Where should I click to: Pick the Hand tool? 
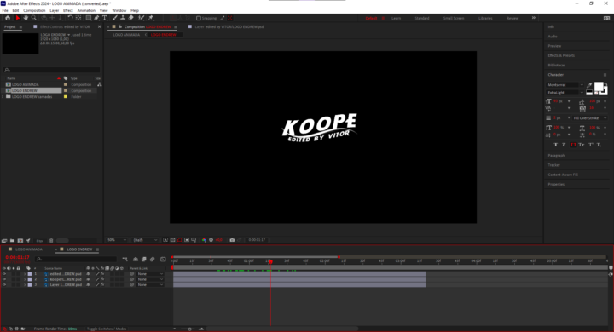coord(26,18)
